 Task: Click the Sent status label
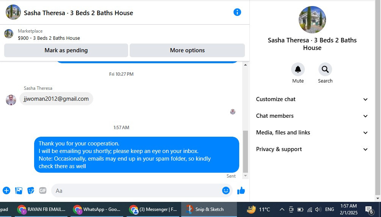231,176
